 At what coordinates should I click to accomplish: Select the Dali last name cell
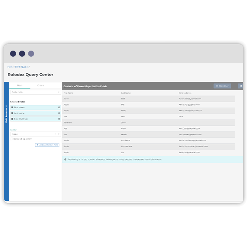(123, 99)
